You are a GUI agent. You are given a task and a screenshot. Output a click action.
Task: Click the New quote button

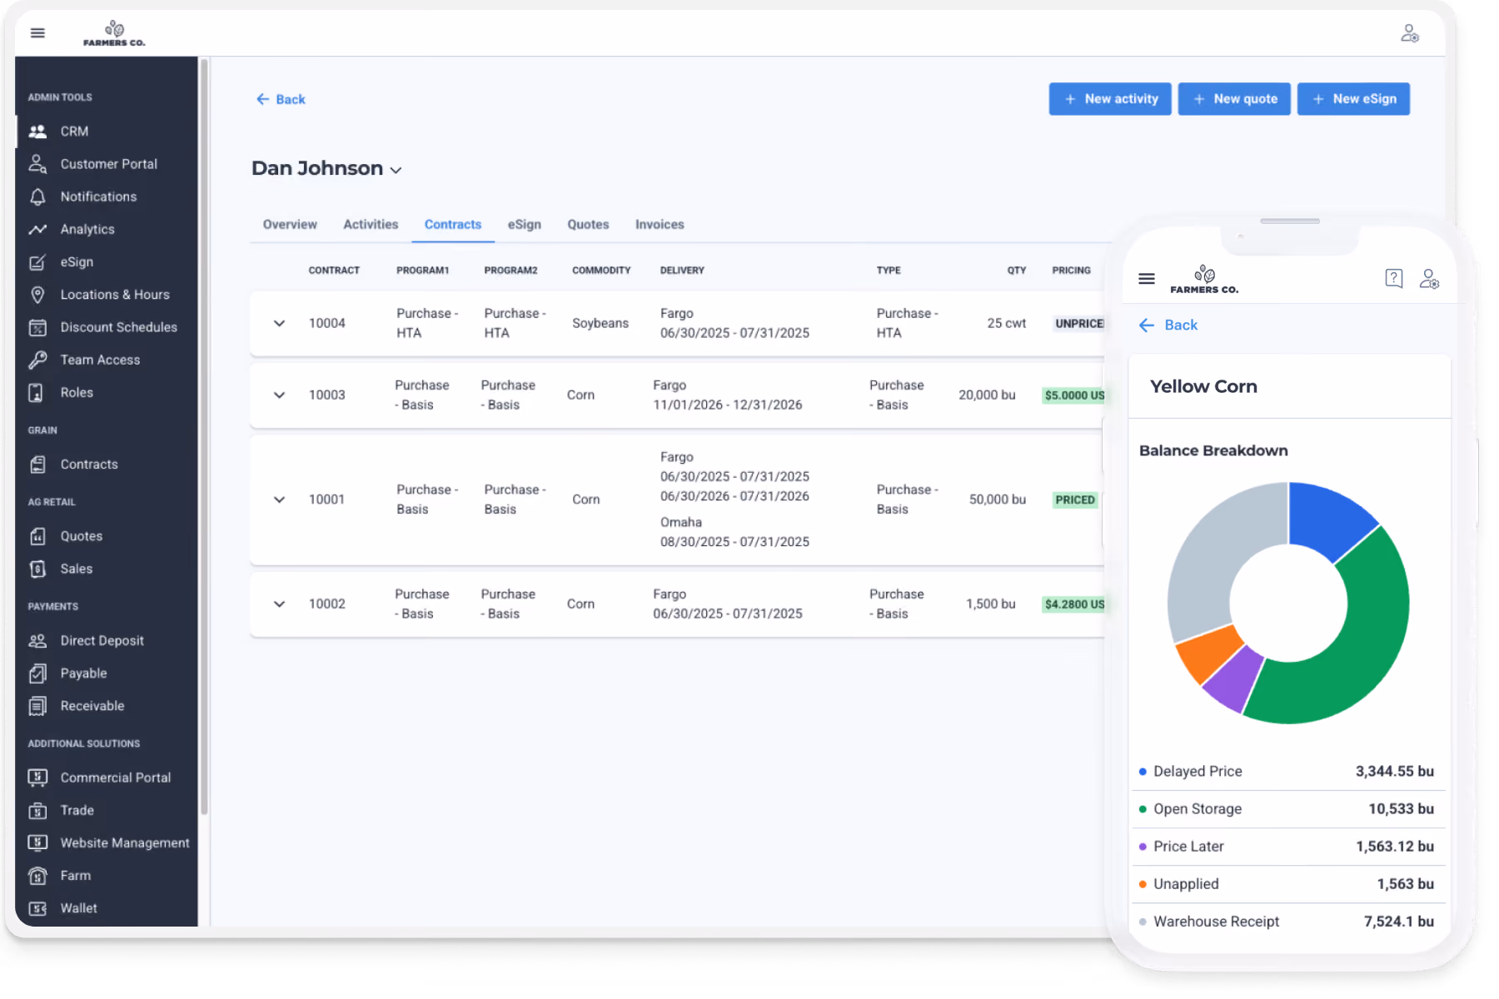pos(1234,99)
